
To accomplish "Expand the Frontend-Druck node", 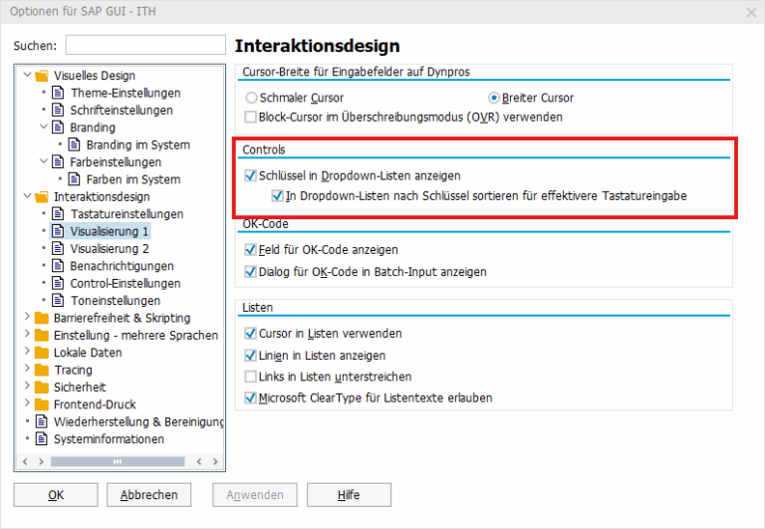I will [x=27, y=403].
